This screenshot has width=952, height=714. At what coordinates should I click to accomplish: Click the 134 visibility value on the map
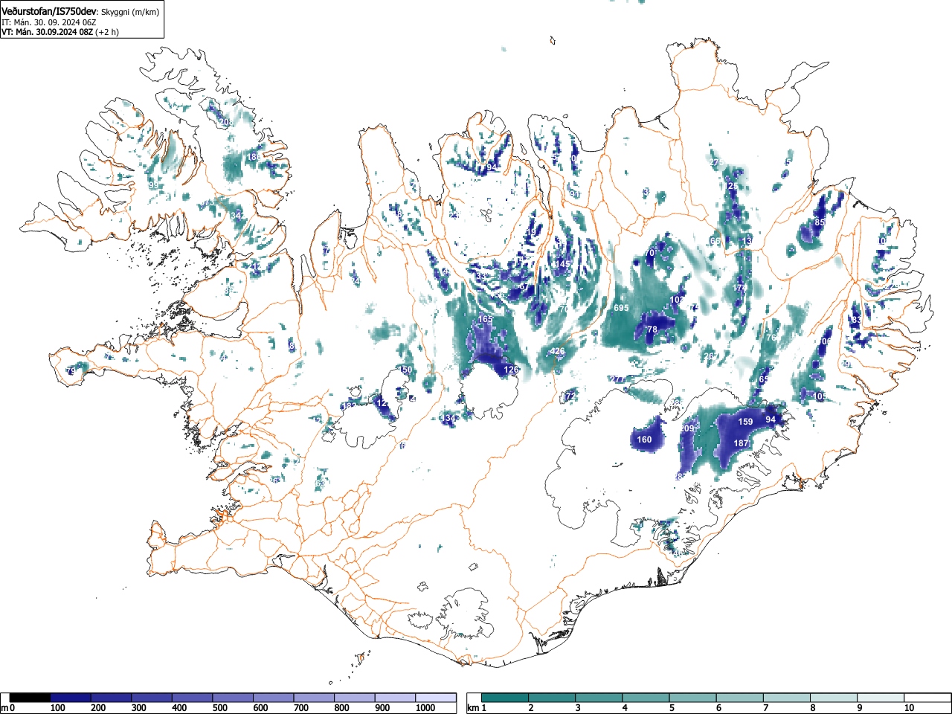(x=449, y=419)
